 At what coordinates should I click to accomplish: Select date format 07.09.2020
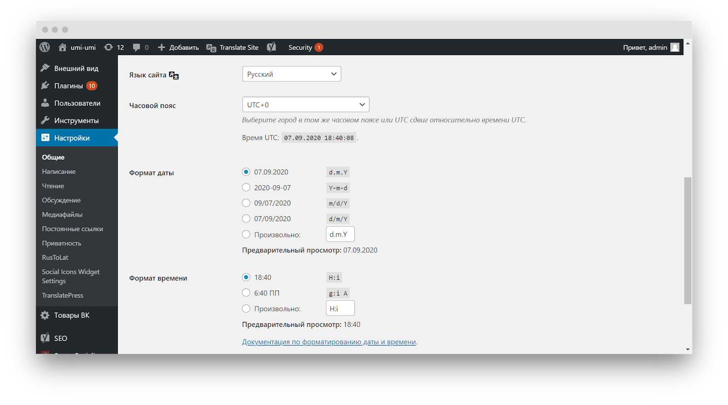pyautogui.click(x=246, y=172)
